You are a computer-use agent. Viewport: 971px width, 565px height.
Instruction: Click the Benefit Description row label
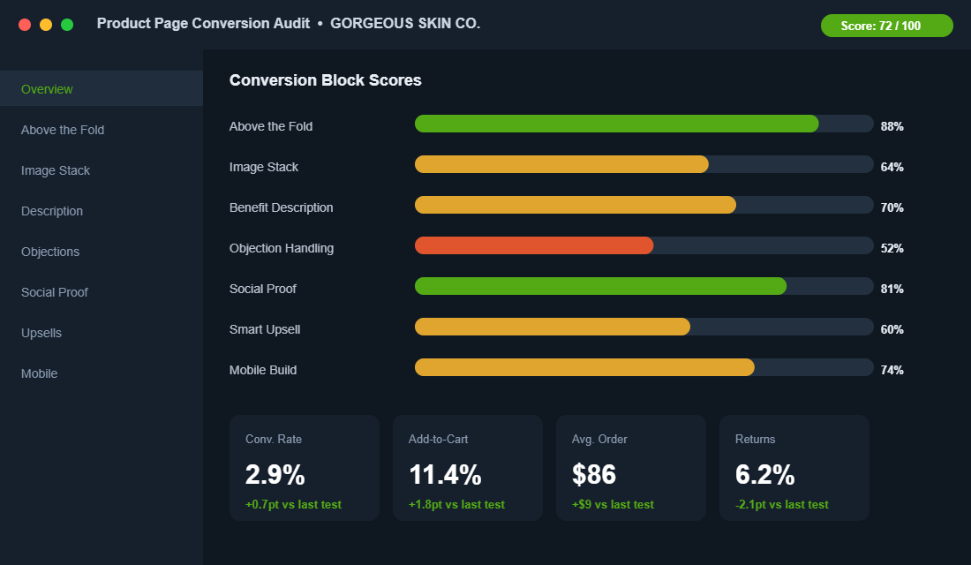pyautogui.click(x=281, y=207)
